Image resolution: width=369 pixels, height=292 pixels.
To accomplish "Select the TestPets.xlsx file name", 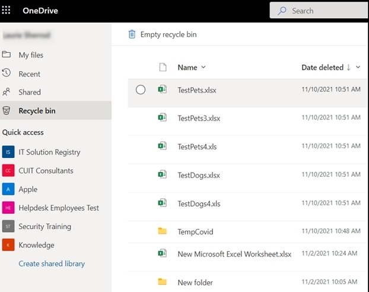I will [x=197, y=90].
